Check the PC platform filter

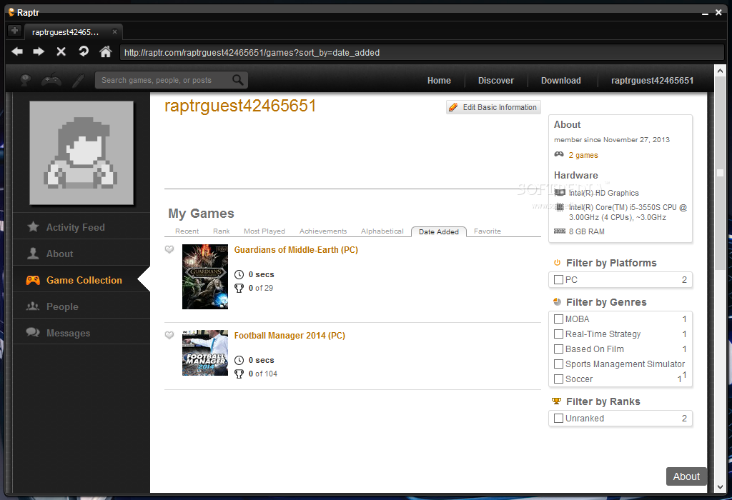tap(558, 280)
